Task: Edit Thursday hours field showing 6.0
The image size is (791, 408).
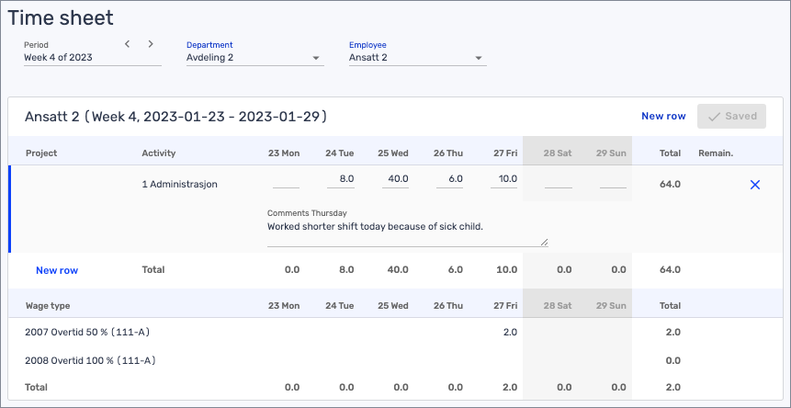Action: [x=449, y=179]
